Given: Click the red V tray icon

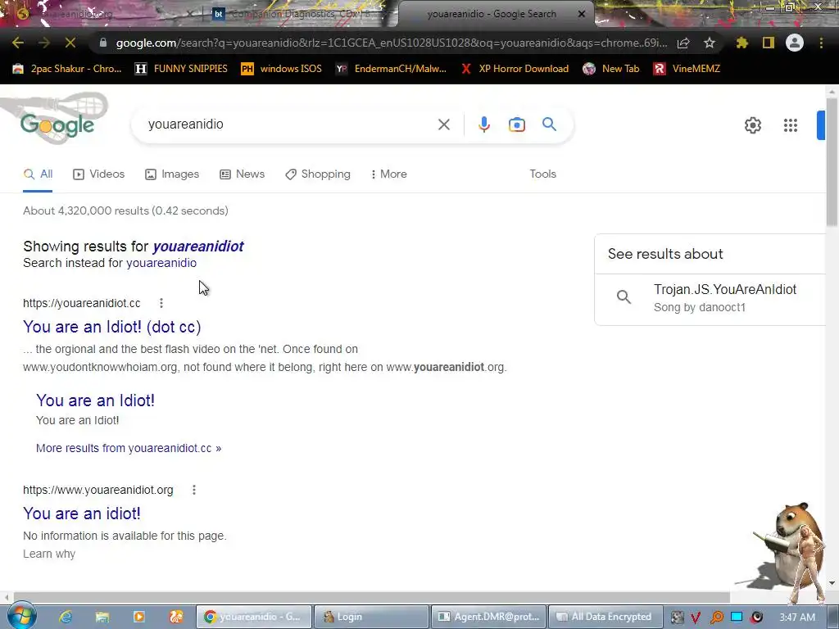Looking at the screenshot, I should pos(696,618).
